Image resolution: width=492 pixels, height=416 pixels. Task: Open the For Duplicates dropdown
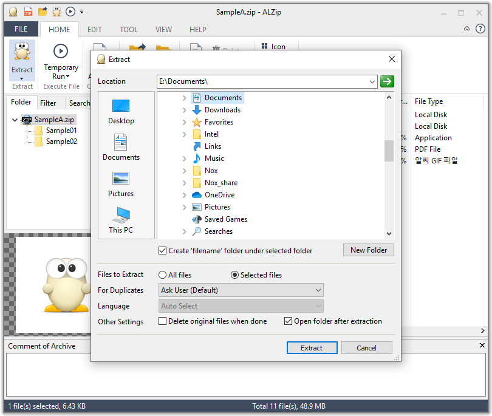241,290
